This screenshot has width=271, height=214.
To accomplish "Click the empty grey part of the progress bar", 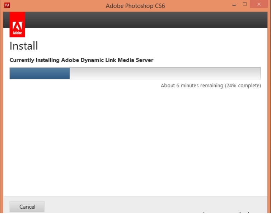I will coord(165,73).
